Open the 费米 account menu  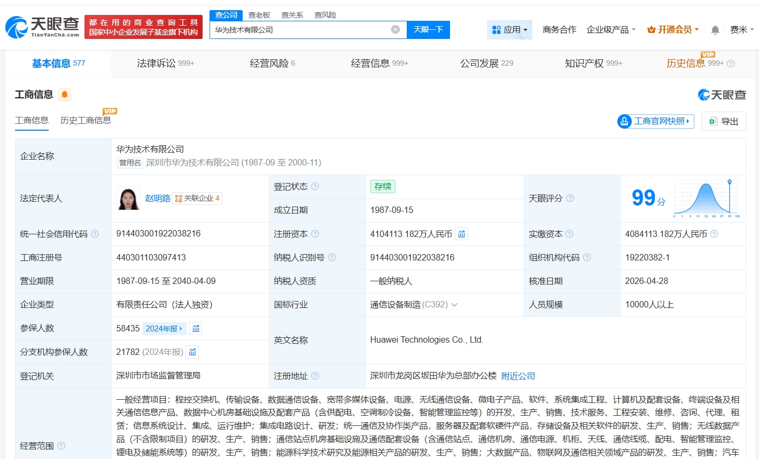(742, 30)
